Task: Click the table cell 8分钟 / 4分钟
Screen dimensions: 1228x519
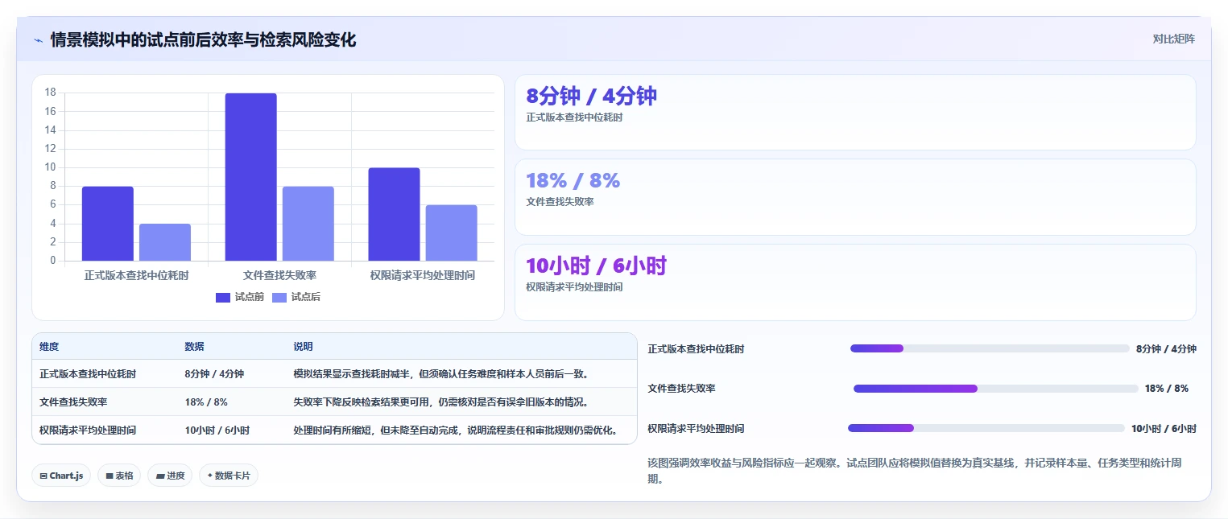Action: click(x=214, y=374)
